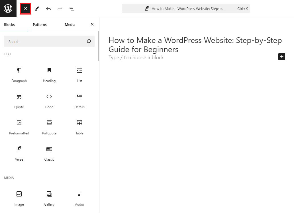
Task: Select the Tools pencil icon
Action: click(x=37, y=9)
